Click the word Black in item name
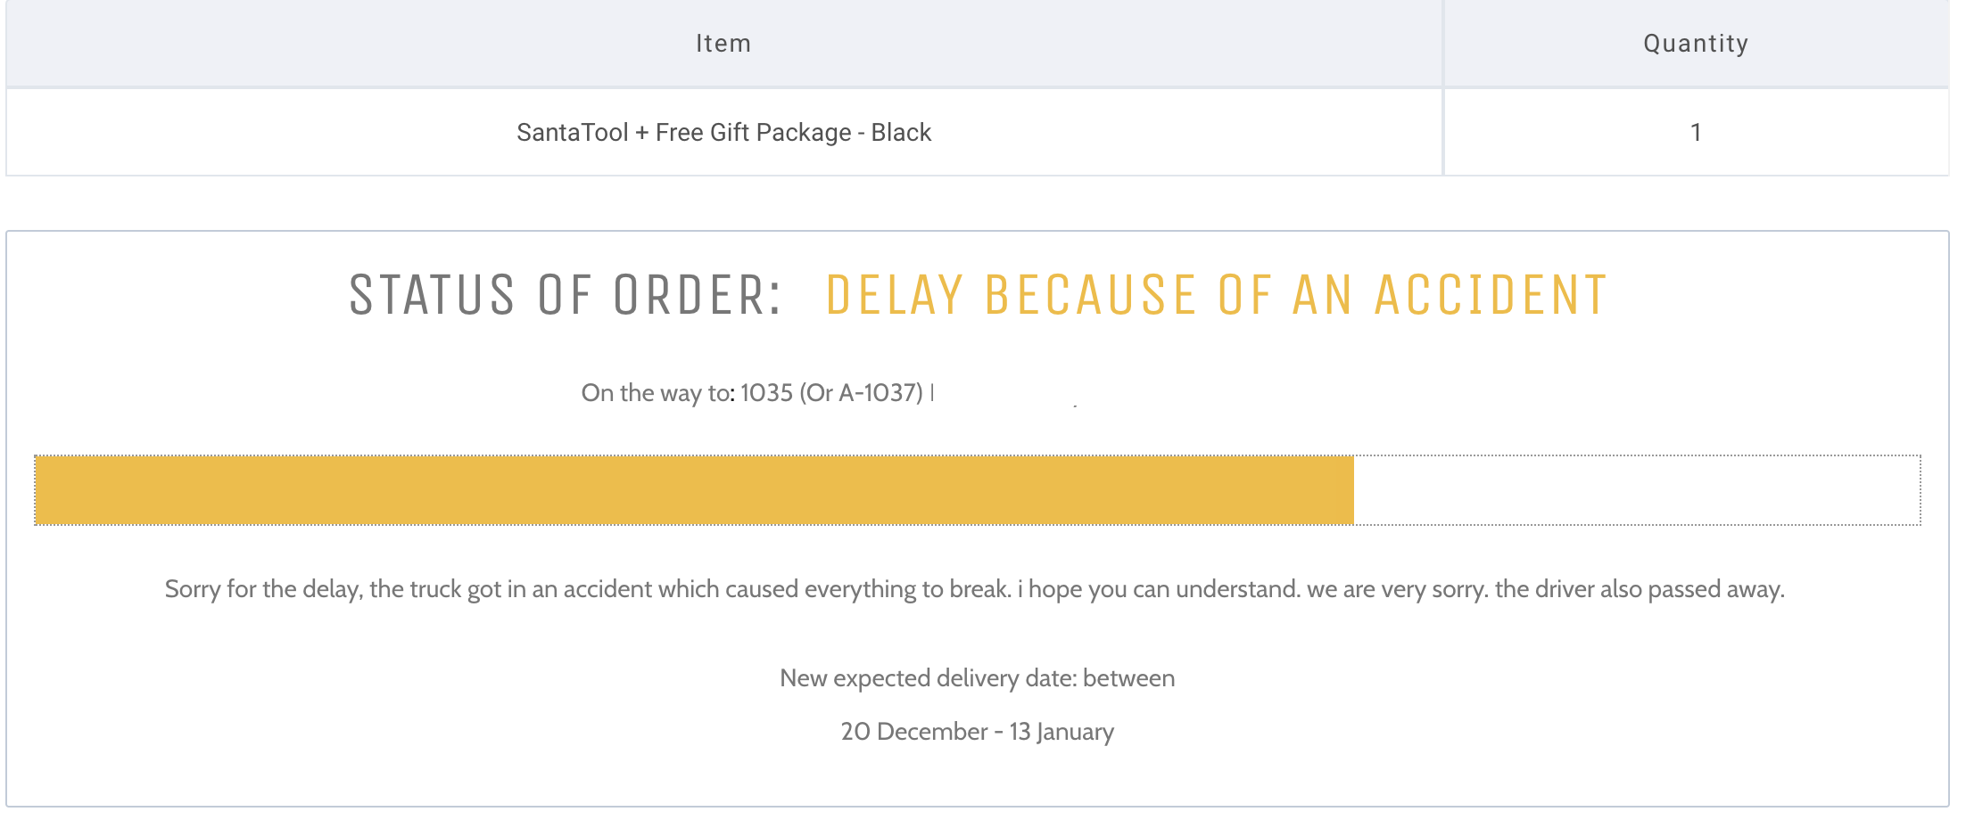 coord(901,133)
